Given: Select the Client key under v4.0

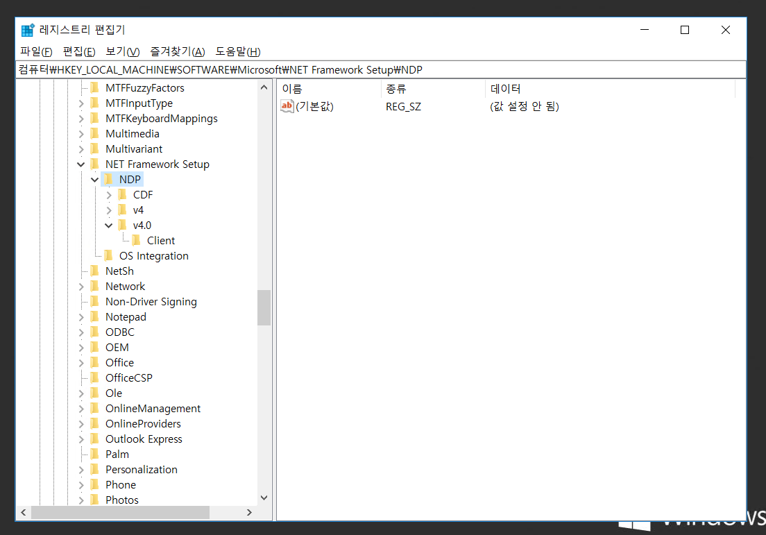Looking at the screenshot, I should pyautogui.click(x=161, y=240).
